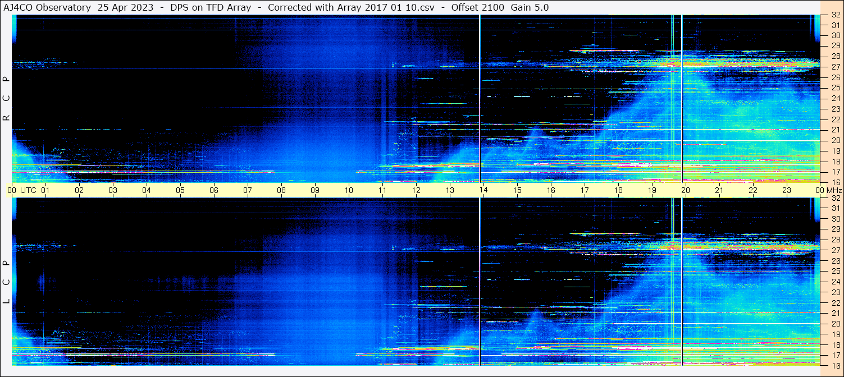Select the "22" hour mark on time axis
This screenshot has height=377, width=844.
pos(753,190)
